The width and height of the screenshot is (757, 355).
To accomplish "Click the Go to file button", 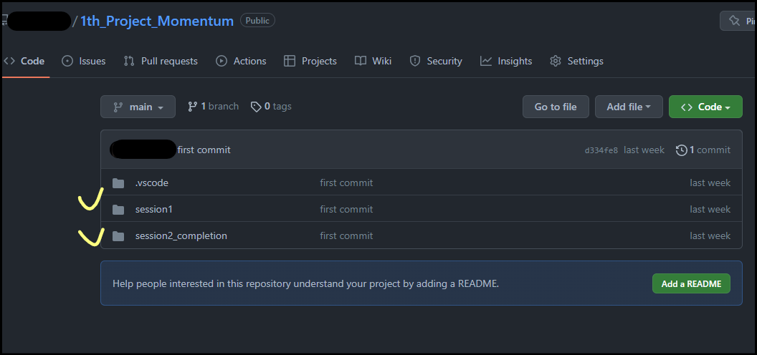I will tap(556, 107).
